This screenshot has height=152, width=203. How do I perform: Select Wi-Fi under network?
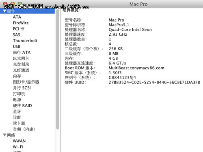pyautogui.click(x=18, y=147)
